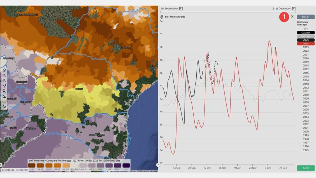
Task: Toggle the 2024 year series
Action: [x=306, y=44]
